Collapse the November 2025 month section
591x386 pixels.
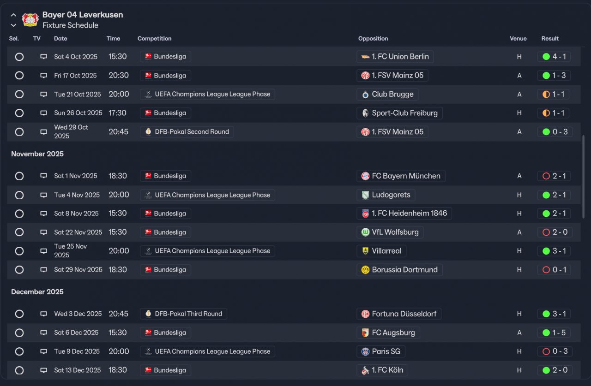click(x=37, y=154)
